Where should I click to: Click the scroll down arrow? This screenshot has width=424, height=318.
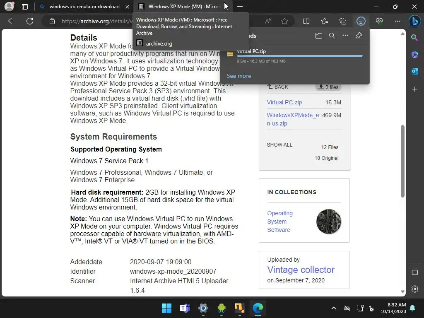point(402,291)
